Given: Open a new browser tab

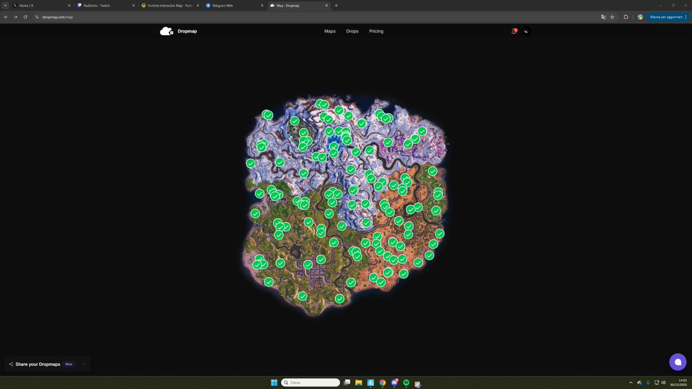Looking at the screenshot, I should click(336, 5).
